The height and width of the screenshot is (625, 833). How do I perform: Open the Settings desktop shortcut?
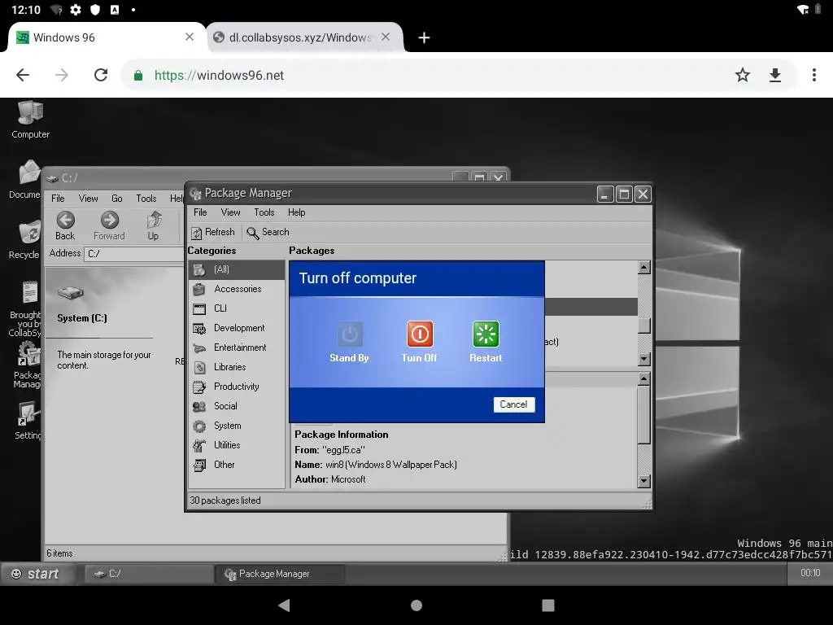pyautogui.click(x=29, y=414)
